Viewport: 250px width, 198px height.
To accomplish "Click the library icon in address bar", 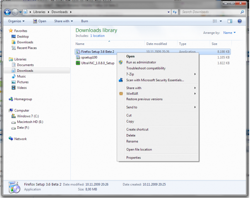I will tap(25, 12).
